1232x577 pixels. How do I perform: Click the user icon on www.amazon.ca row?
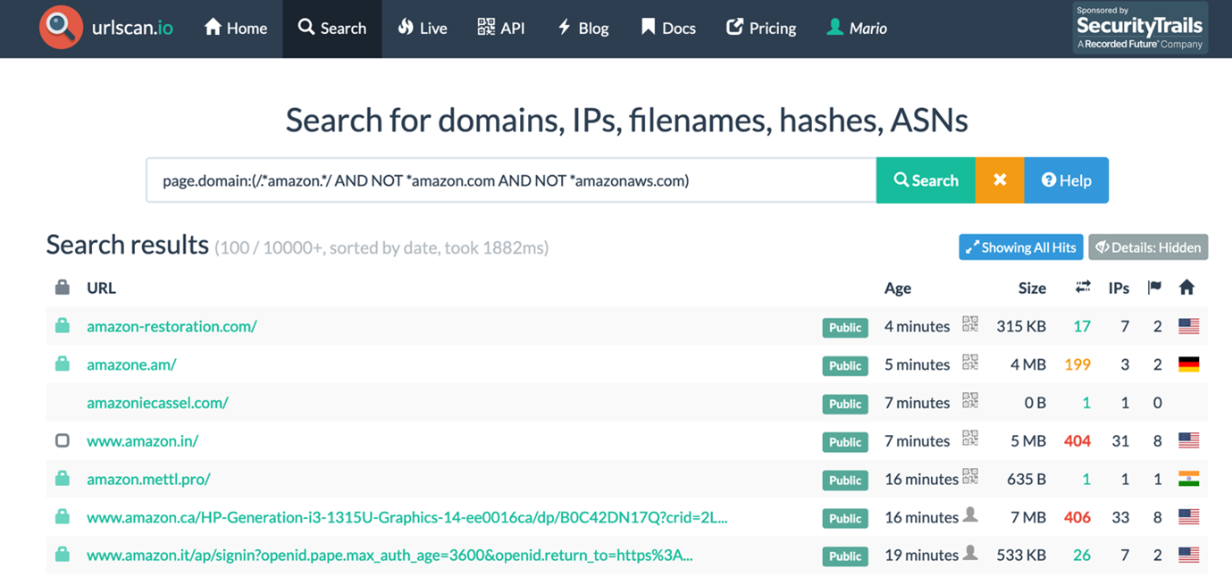pyautogui.click(x=970, y=515)
